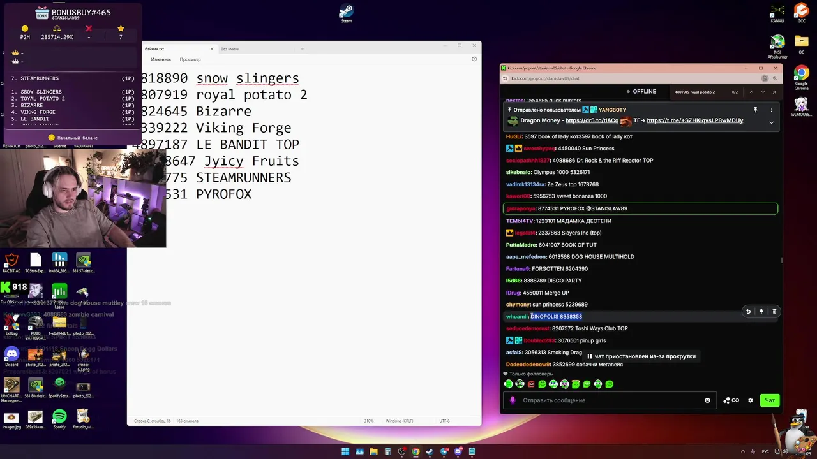Screen dimensions: 817x459
Task: Open three-dot menu of pinned message
Action: tap(771, 110)
